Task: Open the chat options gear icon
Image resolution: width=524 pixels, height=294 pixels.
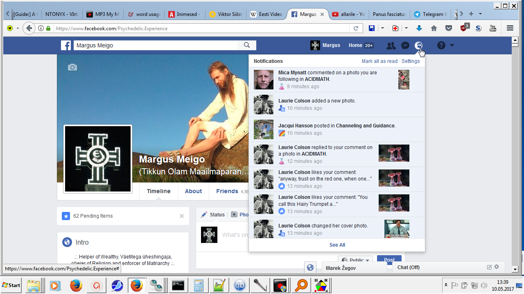Action: point(497,267)
